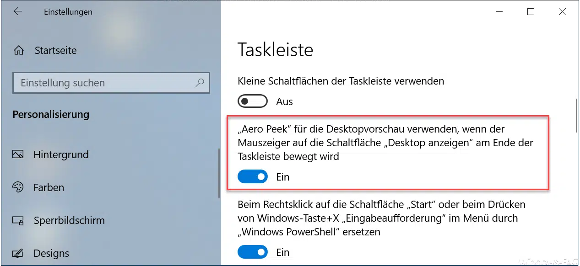Go to Startseite
Screen dimensions: 580x266
55,50
